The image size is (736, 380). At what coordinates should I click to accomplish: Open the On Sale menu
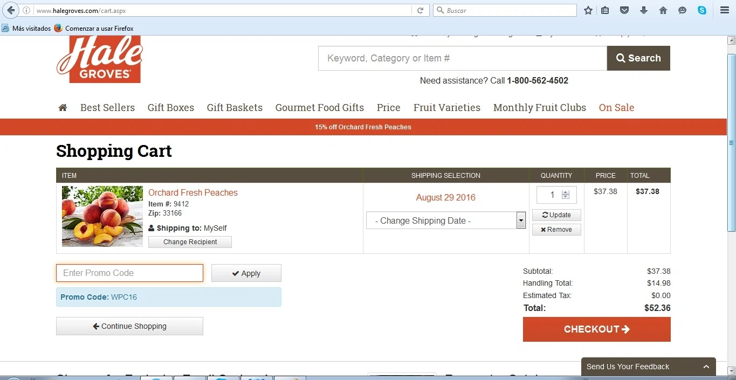coord(616,108)
